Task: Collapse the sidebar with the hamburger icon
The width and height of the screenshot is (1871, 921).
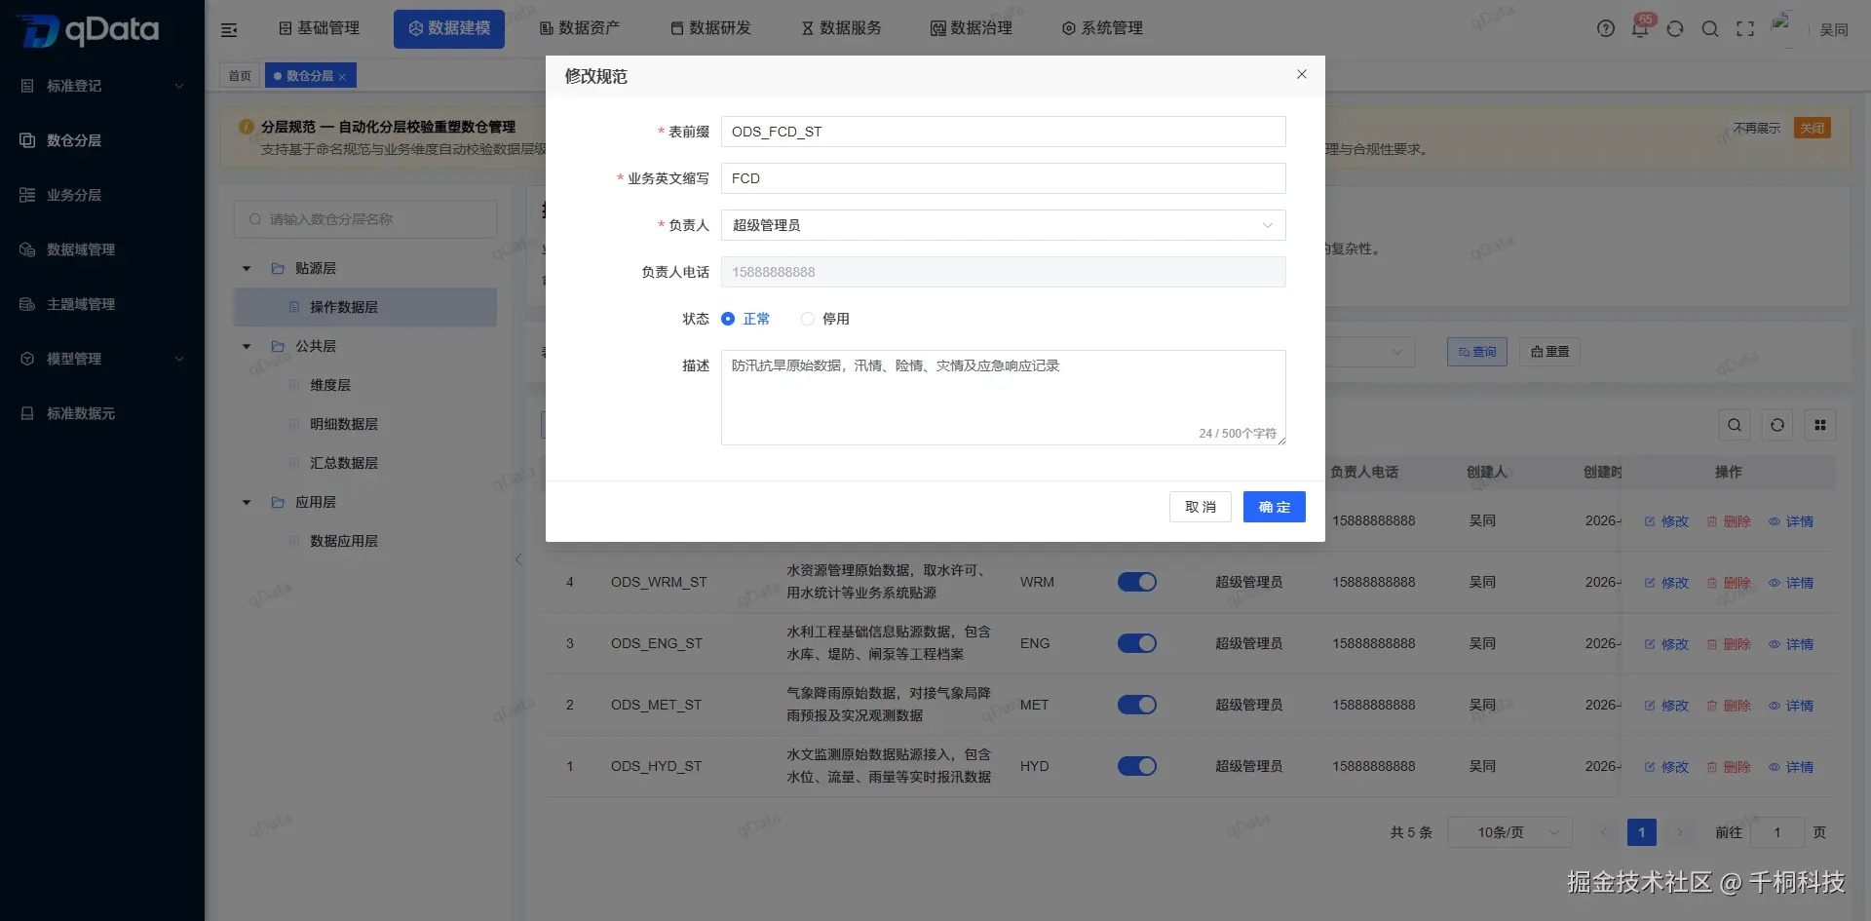Action: pos(229,29)
